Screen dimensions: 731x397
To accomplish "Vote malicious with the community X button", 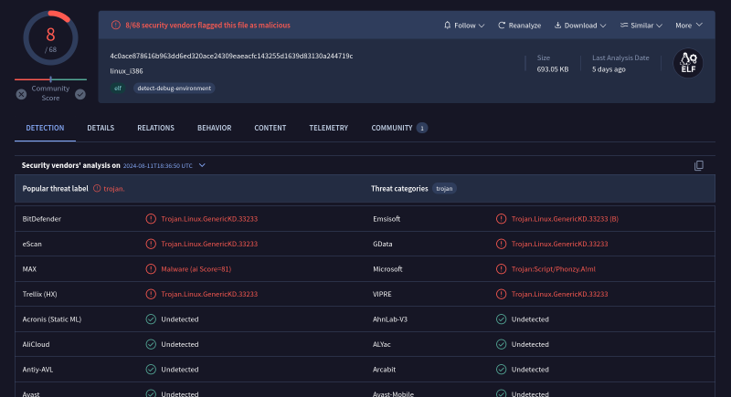I will pyautogui.click(x=21, y=93).
